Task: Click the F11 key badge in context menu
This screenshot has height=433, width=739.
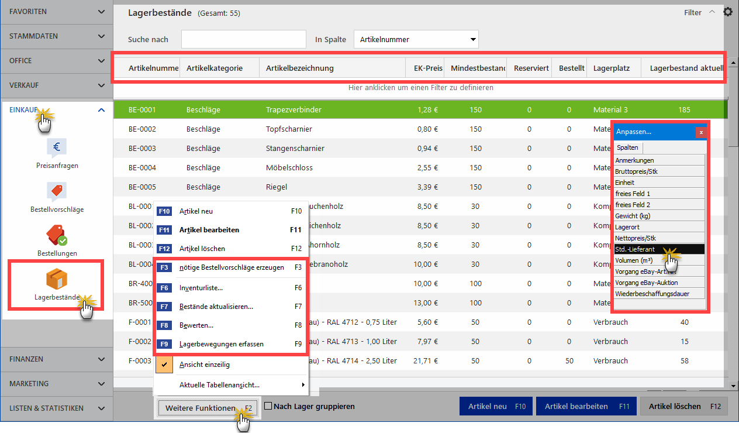Action: point(164,230)
